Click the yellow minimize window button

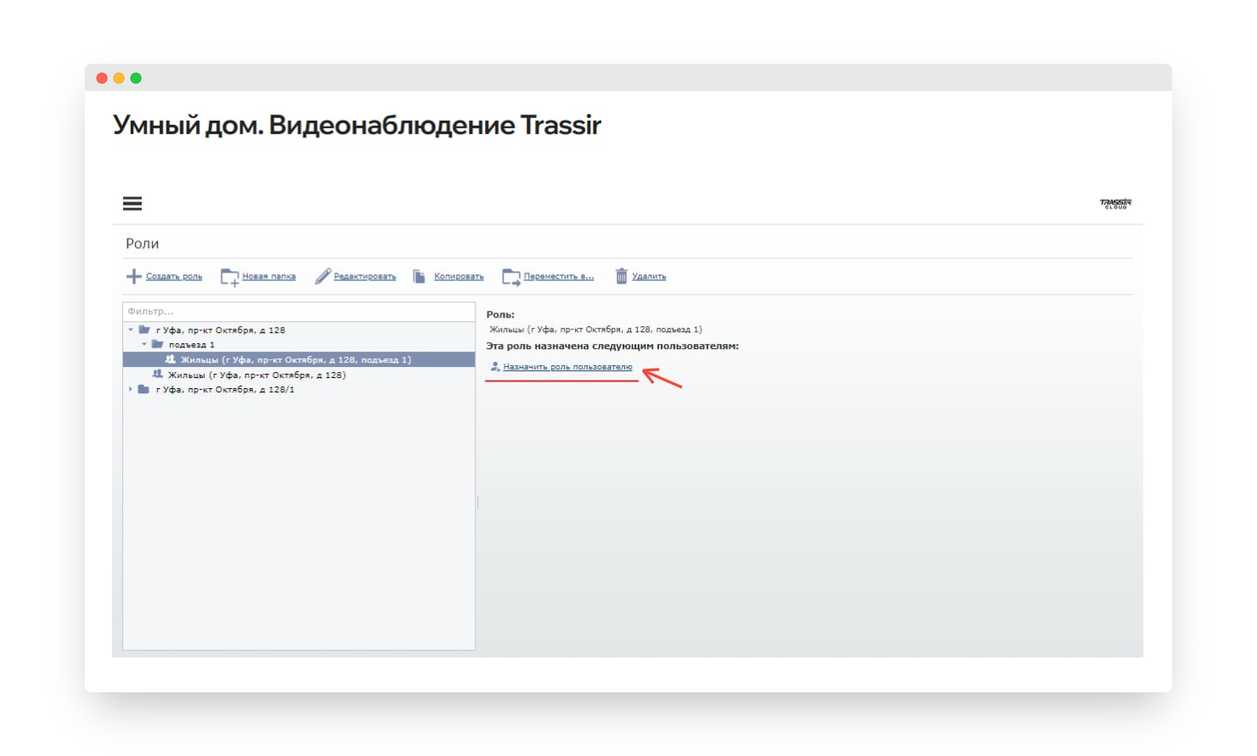coord(119,78)
